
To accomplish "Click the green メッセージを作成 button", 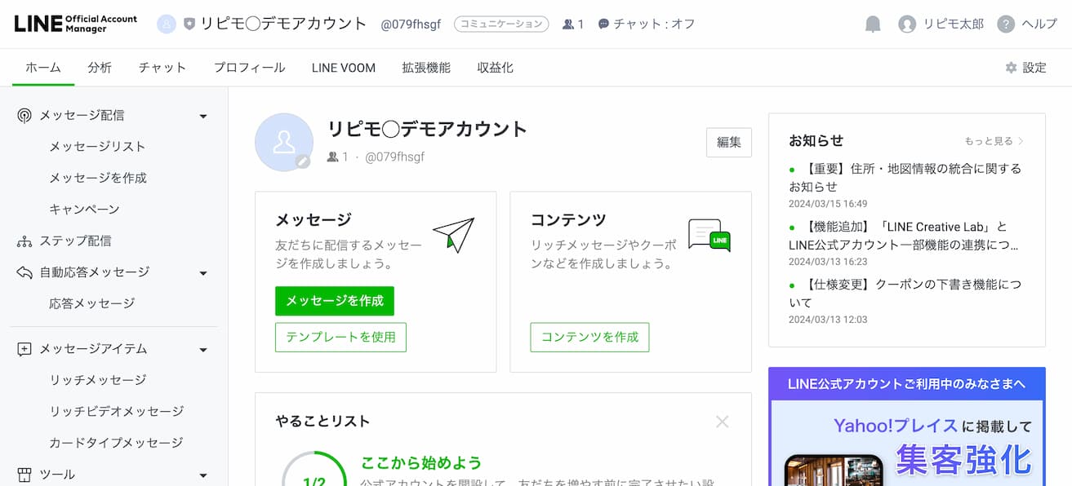I will 335,301.
